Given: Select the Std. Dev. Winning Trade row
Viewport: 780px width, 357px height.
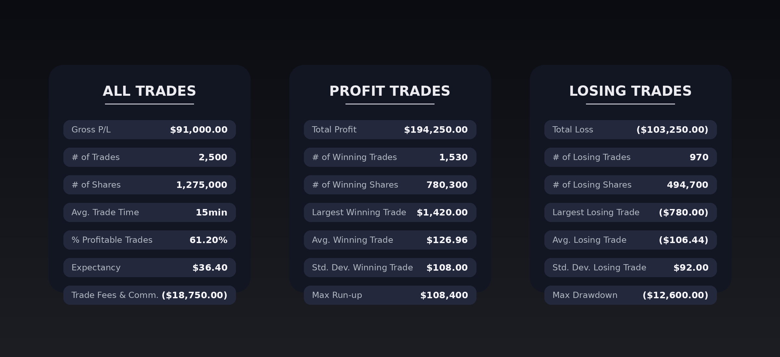Looking at the screenshot, I should [x=390, y=268].
